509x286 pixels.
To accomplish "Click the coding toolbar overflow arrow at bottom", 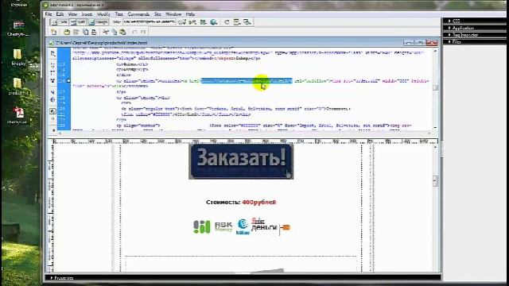I will coord(53,130).
